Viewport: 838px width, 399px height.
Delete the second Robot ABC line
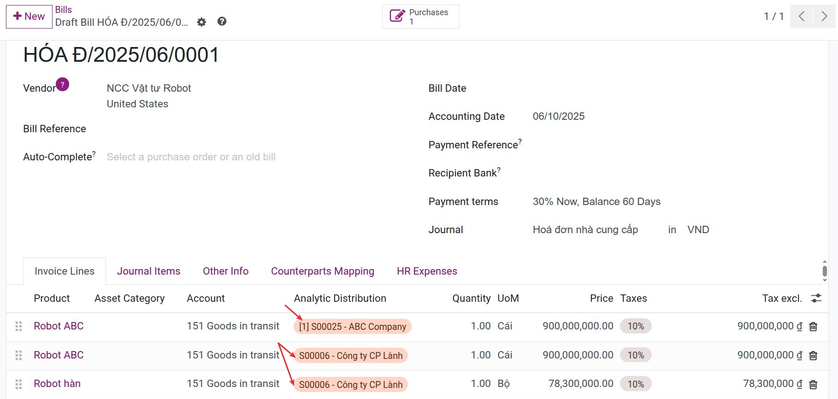coord(814,356)
